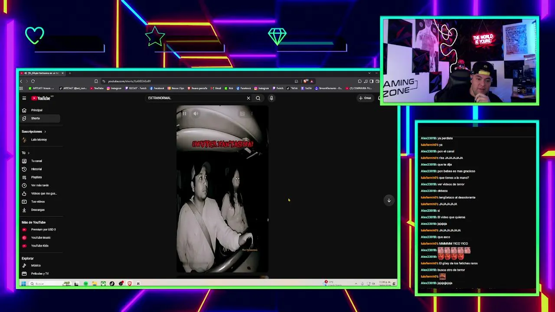This screenshot has height=312, width=555.
Task: Reload the page with refresh icon
Action: tap(33, 81)
